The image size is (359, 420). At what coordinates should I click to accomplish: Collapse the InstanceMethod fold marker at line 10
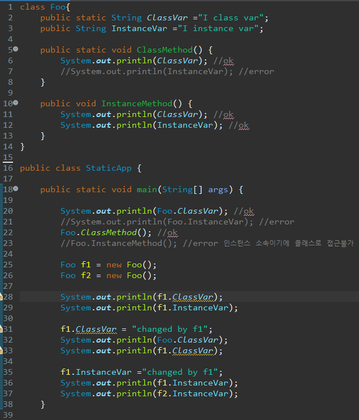point(16,102)
